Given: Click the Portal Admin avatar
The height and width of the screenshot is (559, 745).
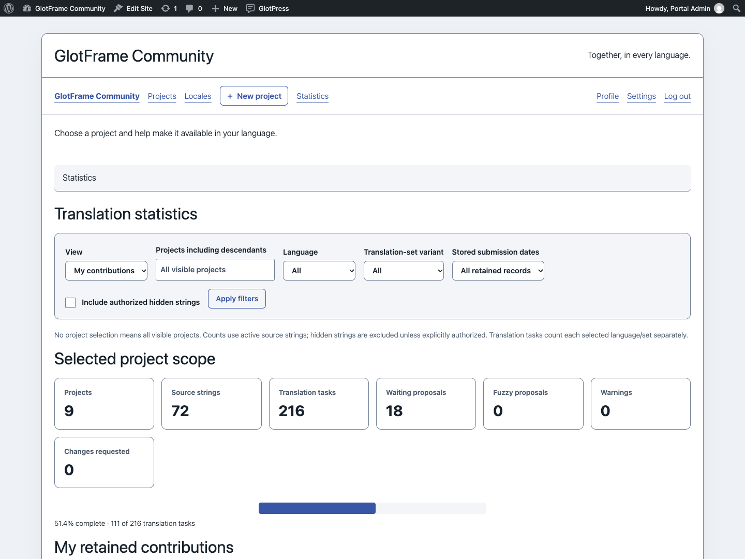Looking at the screenshot, I should pyautogui.click(x=719, y=8).
